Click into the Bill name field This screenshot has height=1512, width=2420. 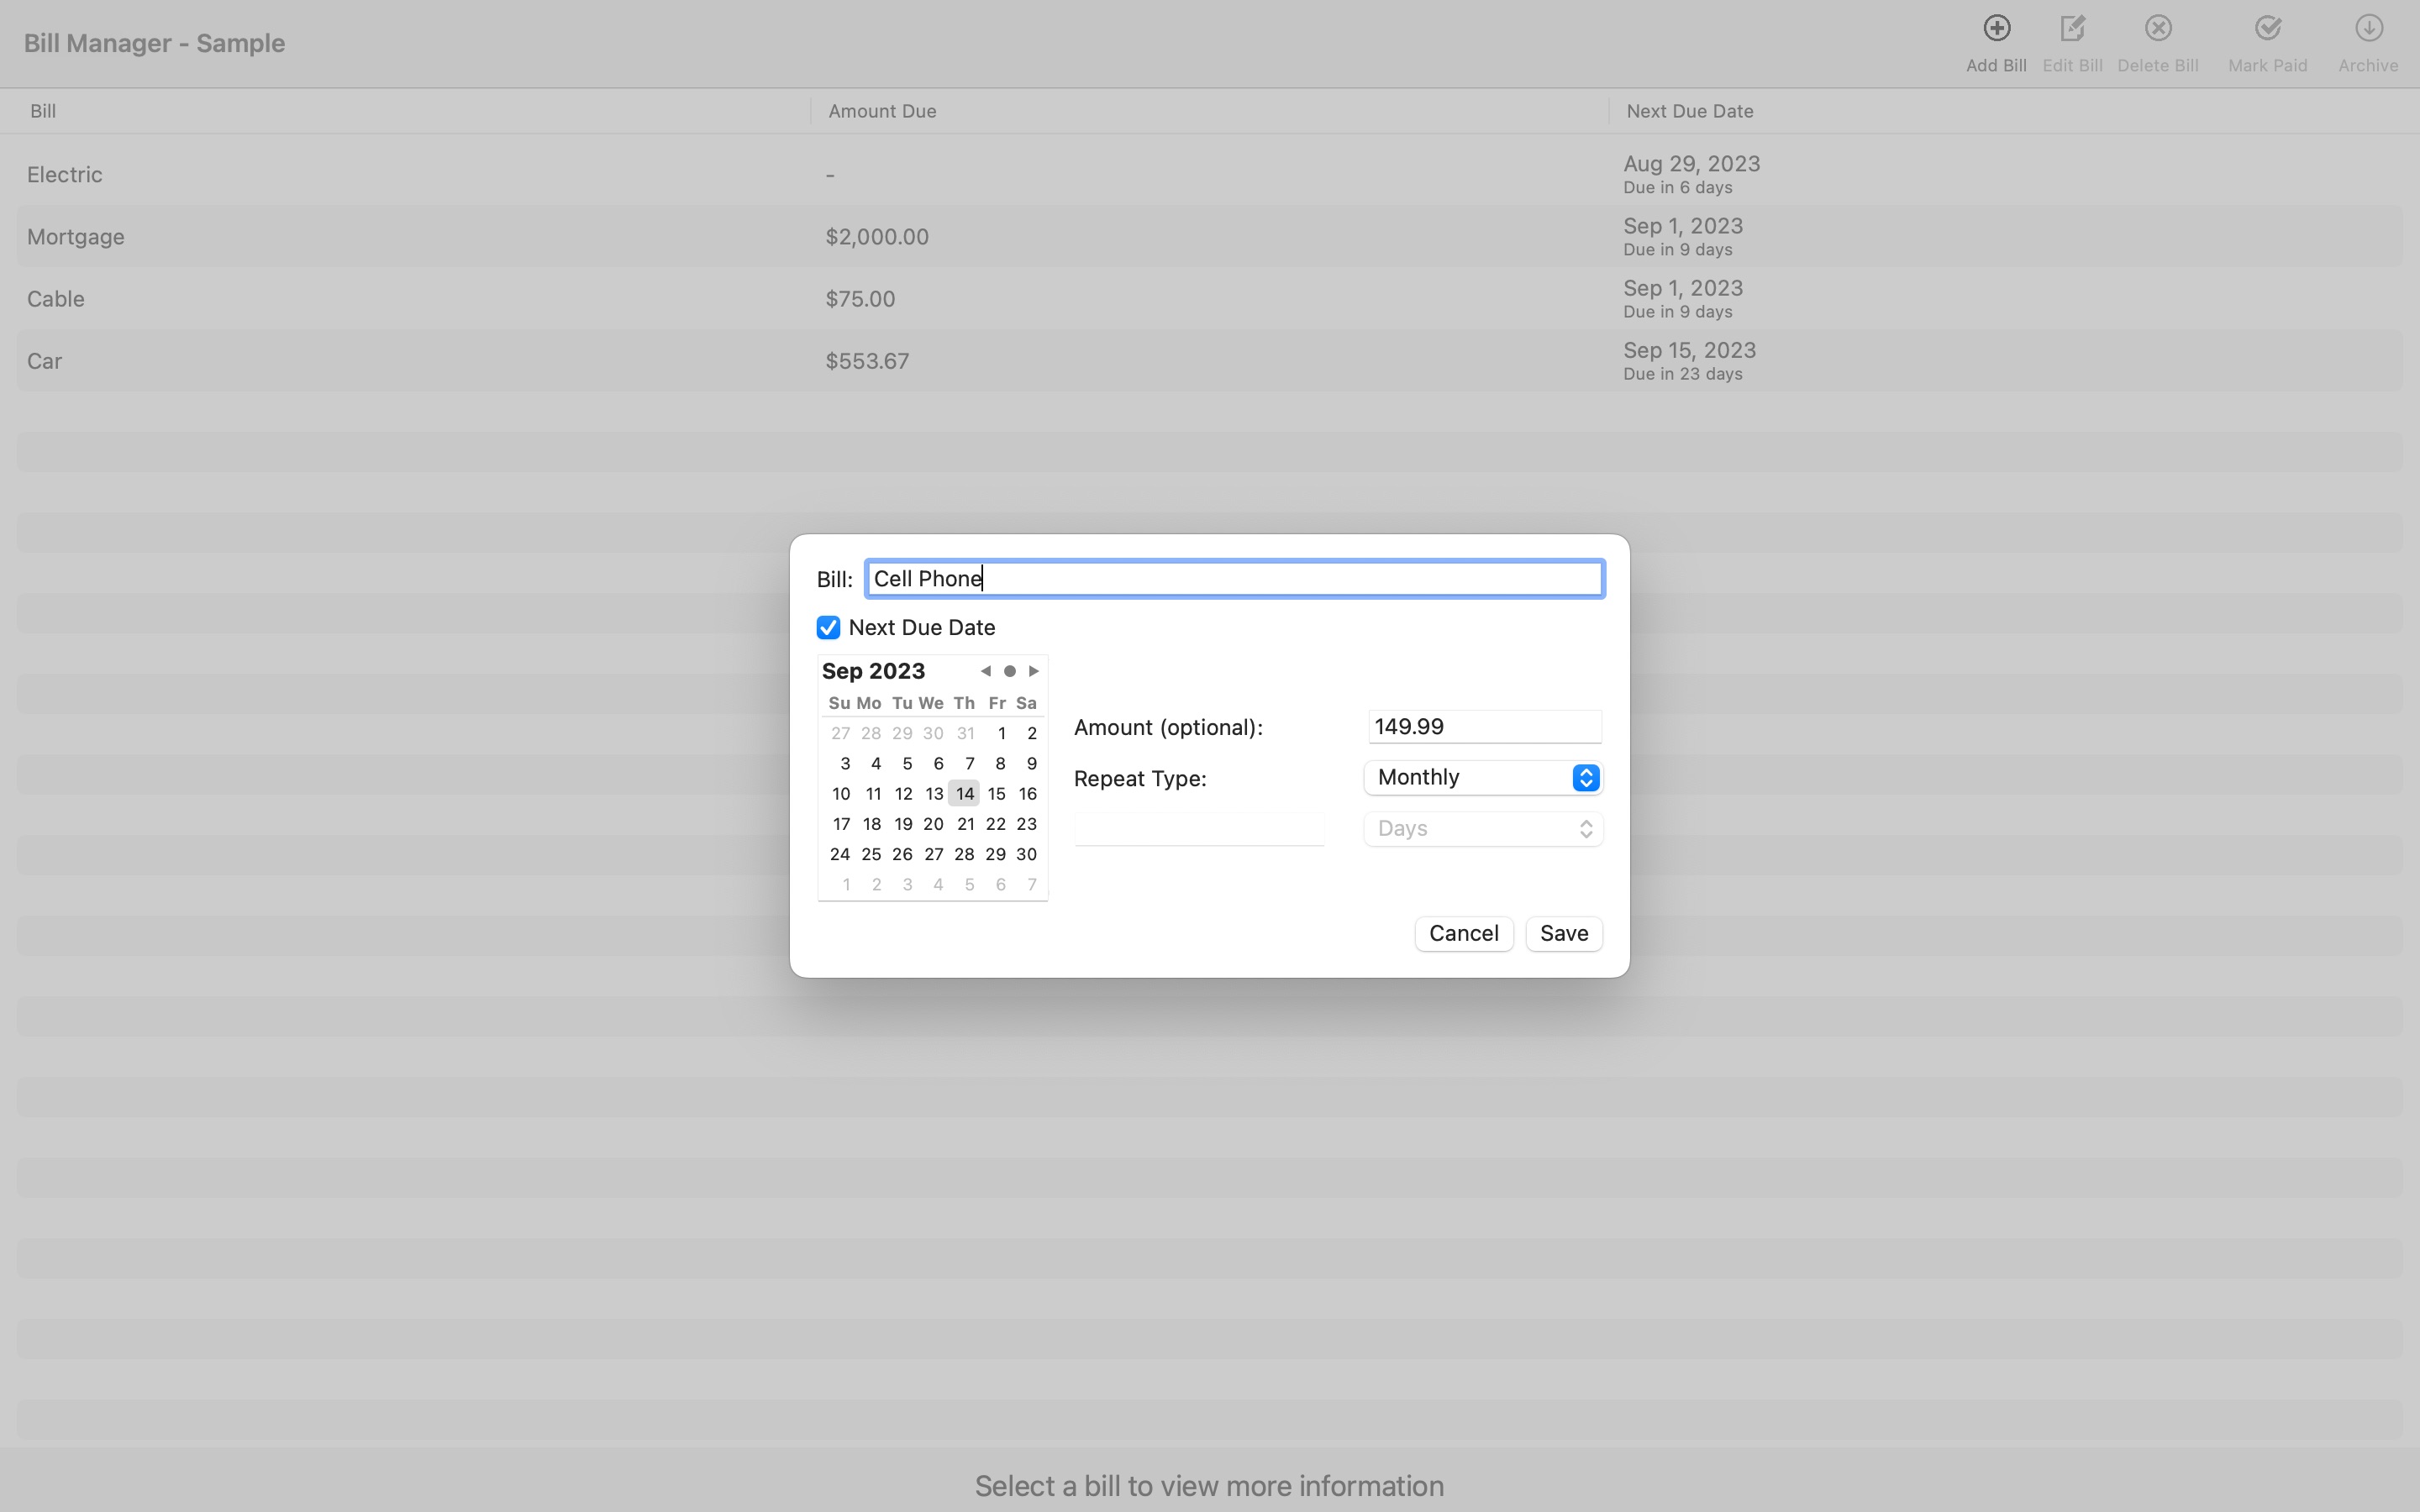(x=1235, y=579)
